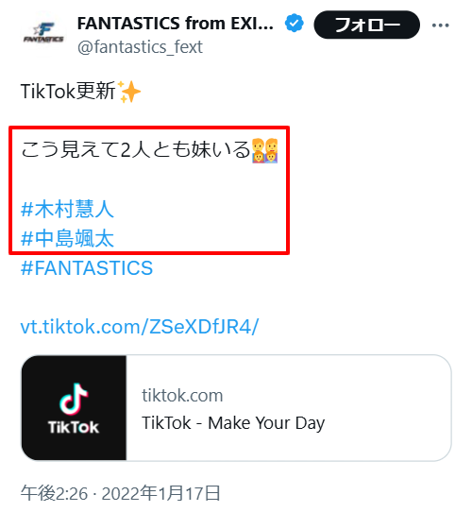Click the tiktok.com domain in card
Viewport: 472px width, 512px height.
(x=182, y=396)
